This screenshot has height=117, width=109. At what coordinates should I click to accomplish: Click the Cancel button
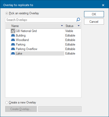[x=94, y=22]
